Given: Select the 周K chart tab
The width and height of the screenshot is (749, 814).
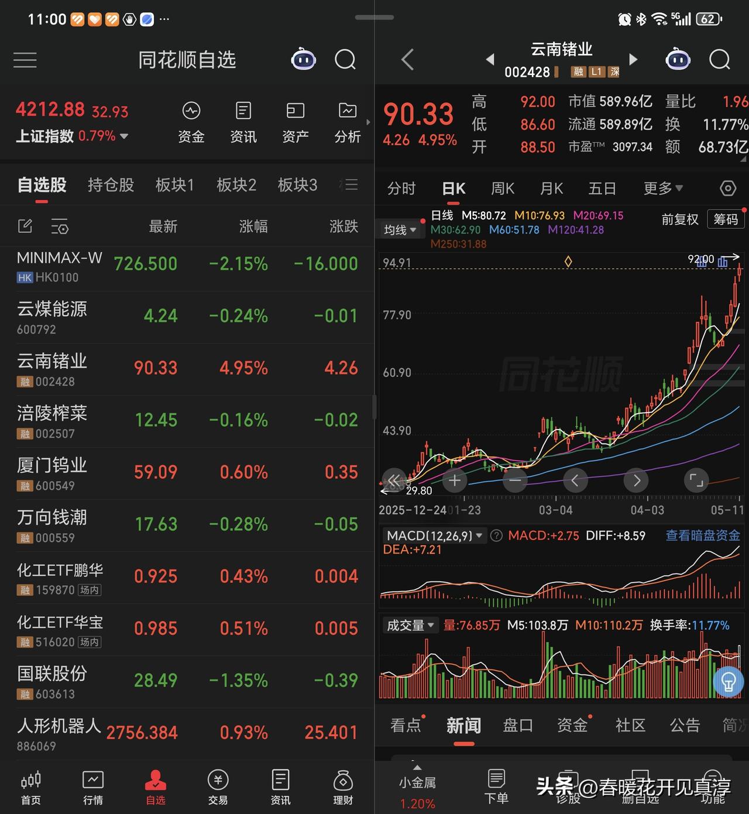Looking at the screenshot, I should click(502, 188).
